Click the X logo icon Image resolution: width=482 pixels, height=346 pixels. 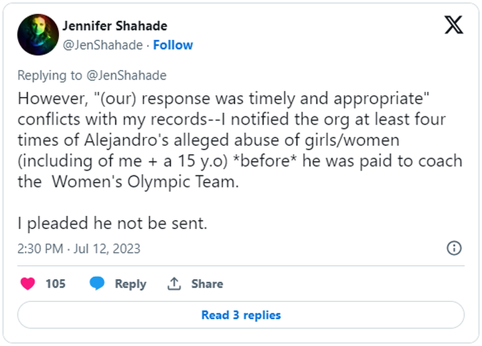(454, 25)
